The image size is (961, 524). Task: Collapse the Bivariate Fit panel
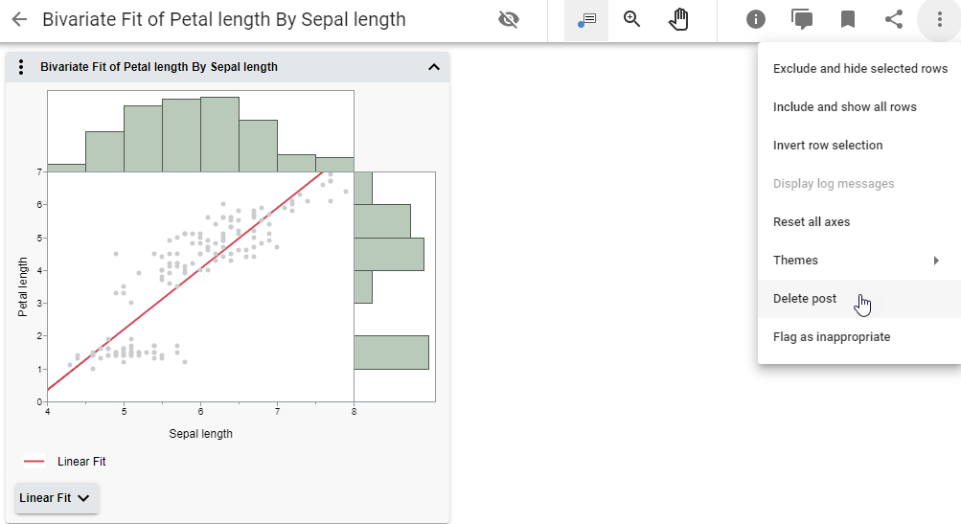point(433,67)
